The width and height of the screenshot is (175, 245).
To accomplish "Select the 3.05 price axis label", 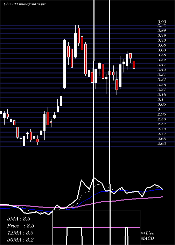I will [162, 104].
